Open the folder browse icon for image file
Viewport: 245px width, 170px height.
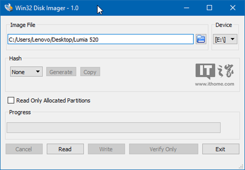(x=201, y=39)
